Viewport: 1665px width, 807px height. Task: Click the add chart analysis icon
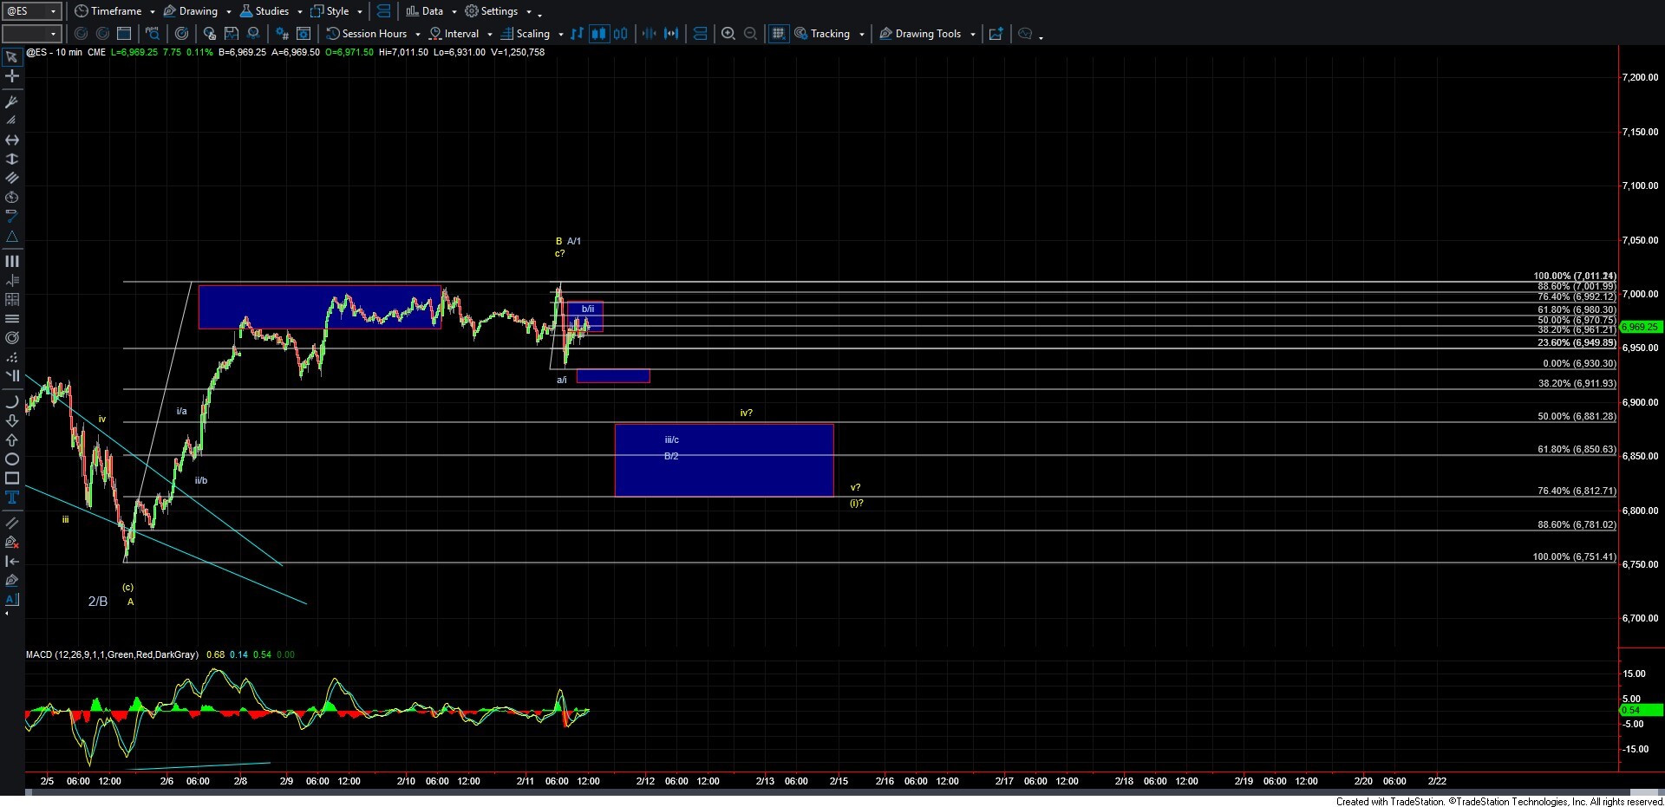click(x=996, y=34)
